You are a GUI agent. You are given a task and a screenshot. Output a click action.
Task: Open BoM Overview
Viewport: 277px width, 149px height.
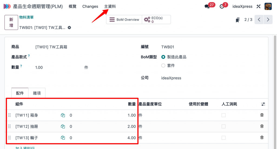click(124, 19)
